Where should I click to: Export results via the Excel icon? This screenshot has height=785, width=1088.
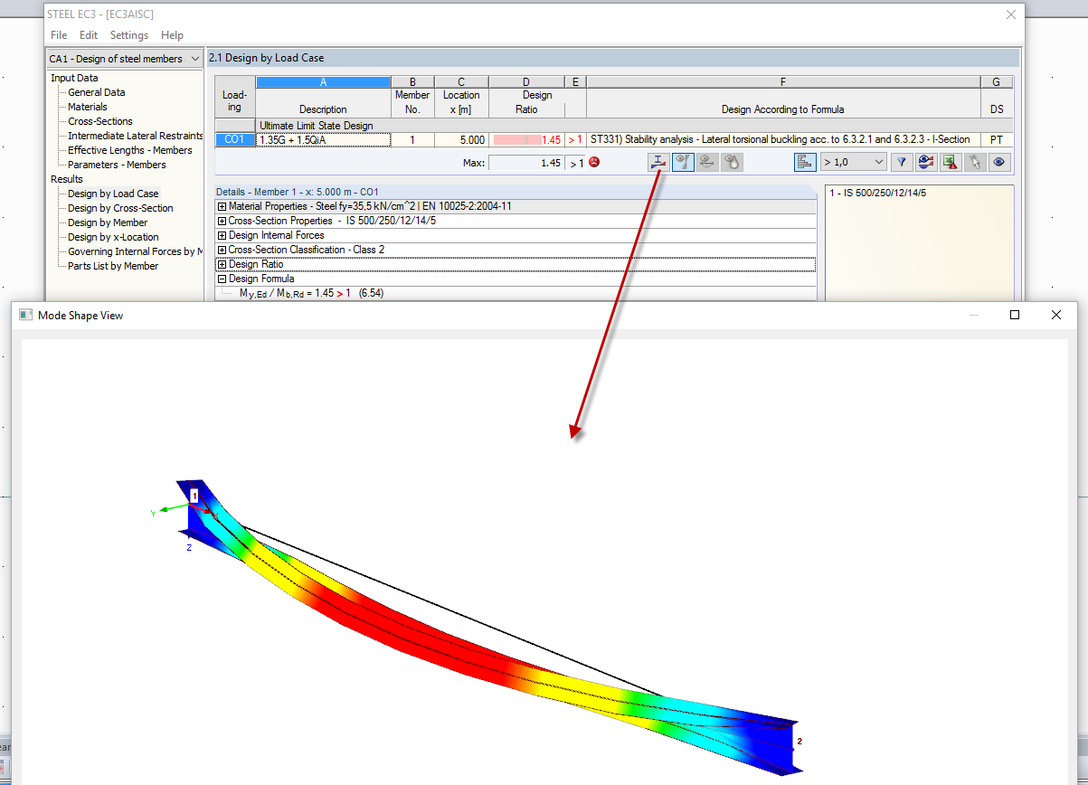951,161
